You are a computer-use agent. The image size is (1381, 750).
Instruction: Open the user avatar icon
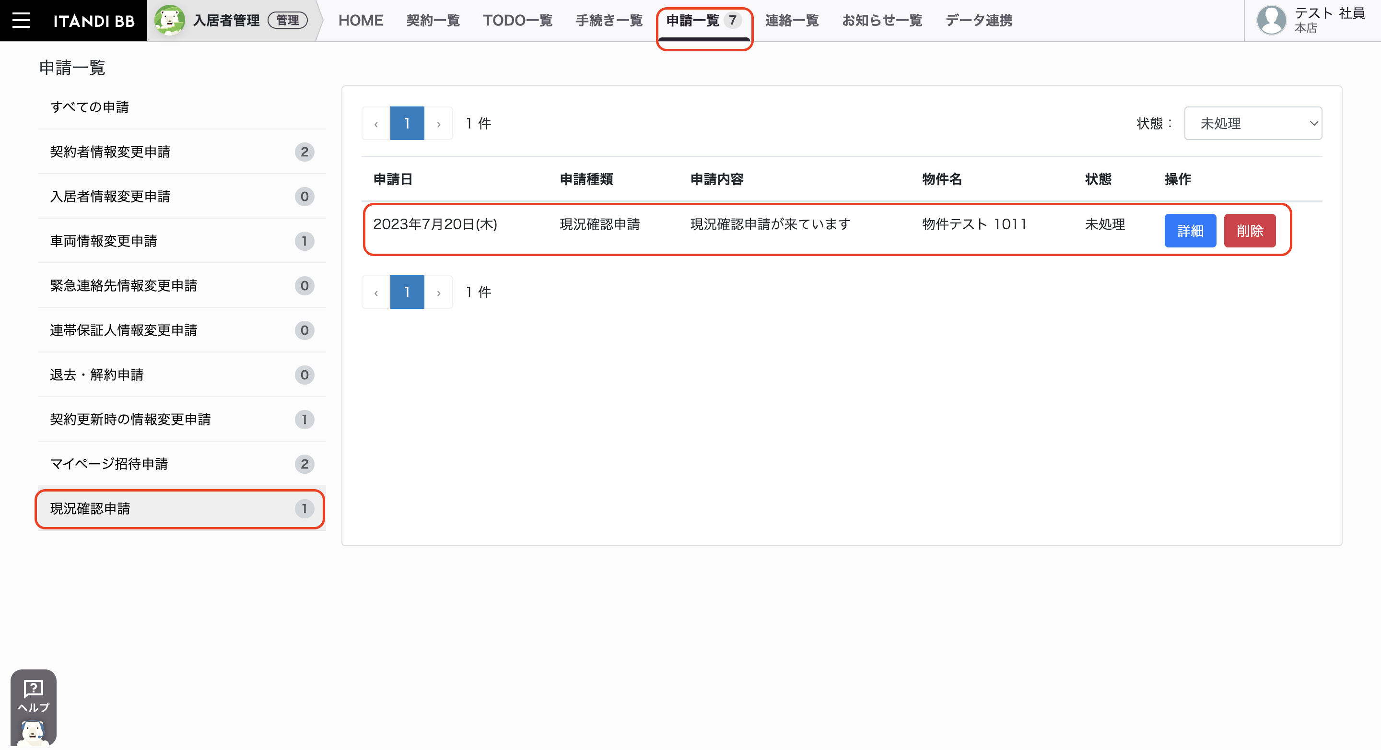(1272, 20)
